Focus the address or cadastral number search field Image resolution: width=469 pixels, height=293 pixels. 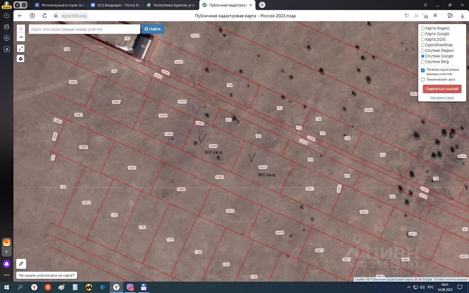pyautogui.click(x=84, y=29)
